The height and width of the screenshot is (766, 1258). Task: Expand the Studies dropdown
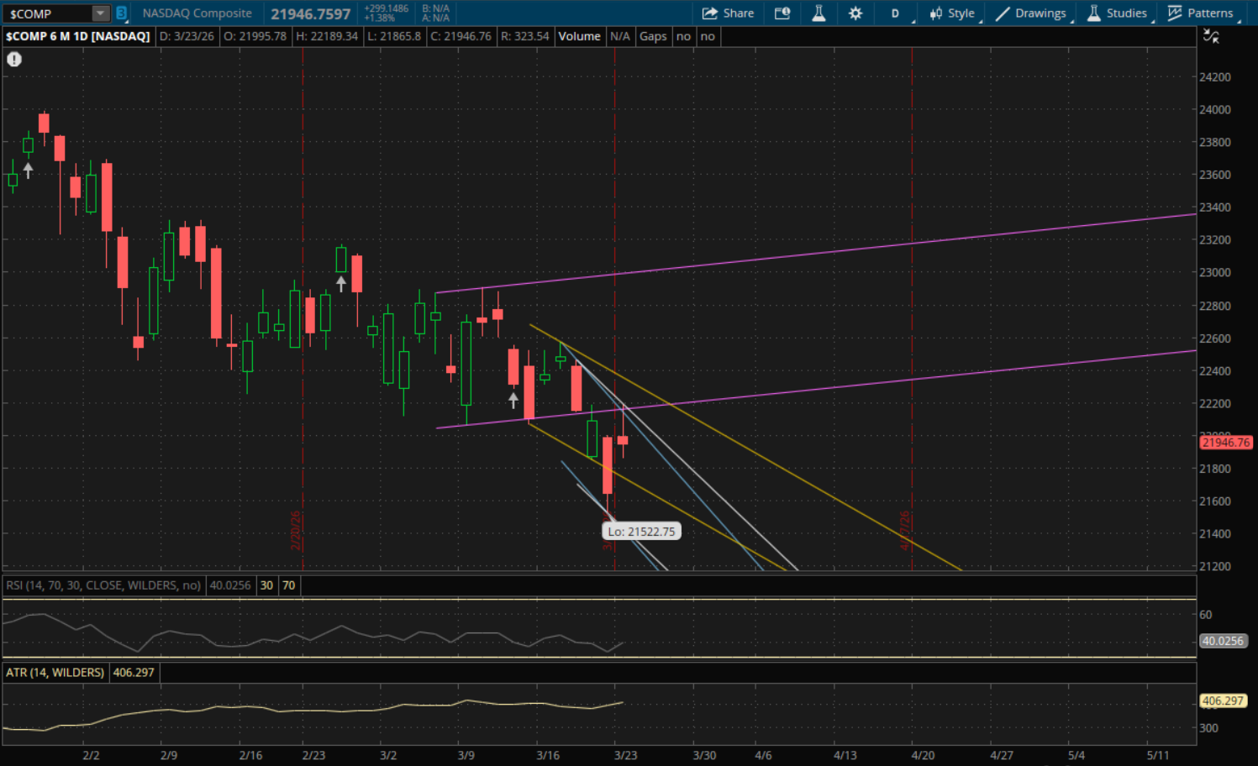tap(1117, 13)
